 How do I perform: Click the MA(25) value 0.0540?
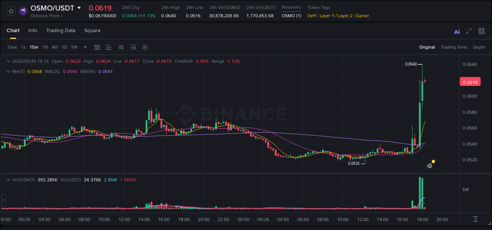tap(70, 71)
